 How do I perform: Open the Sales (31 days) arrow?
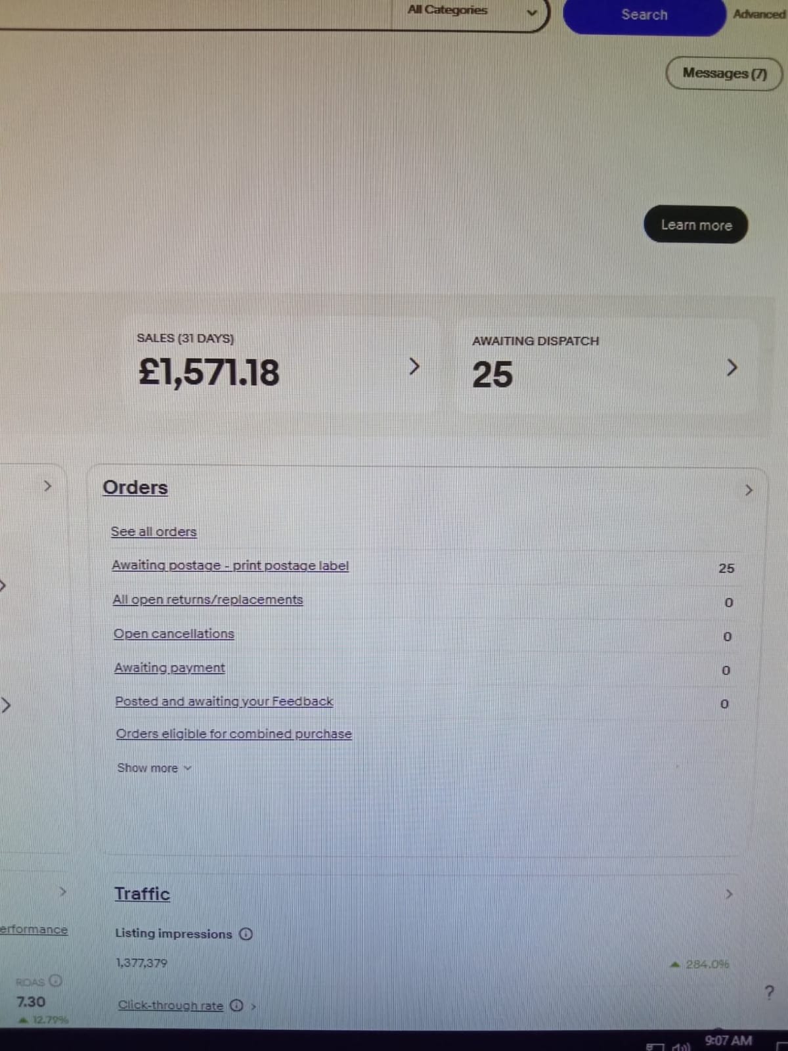pyautogui.click(x=414, y=367)
